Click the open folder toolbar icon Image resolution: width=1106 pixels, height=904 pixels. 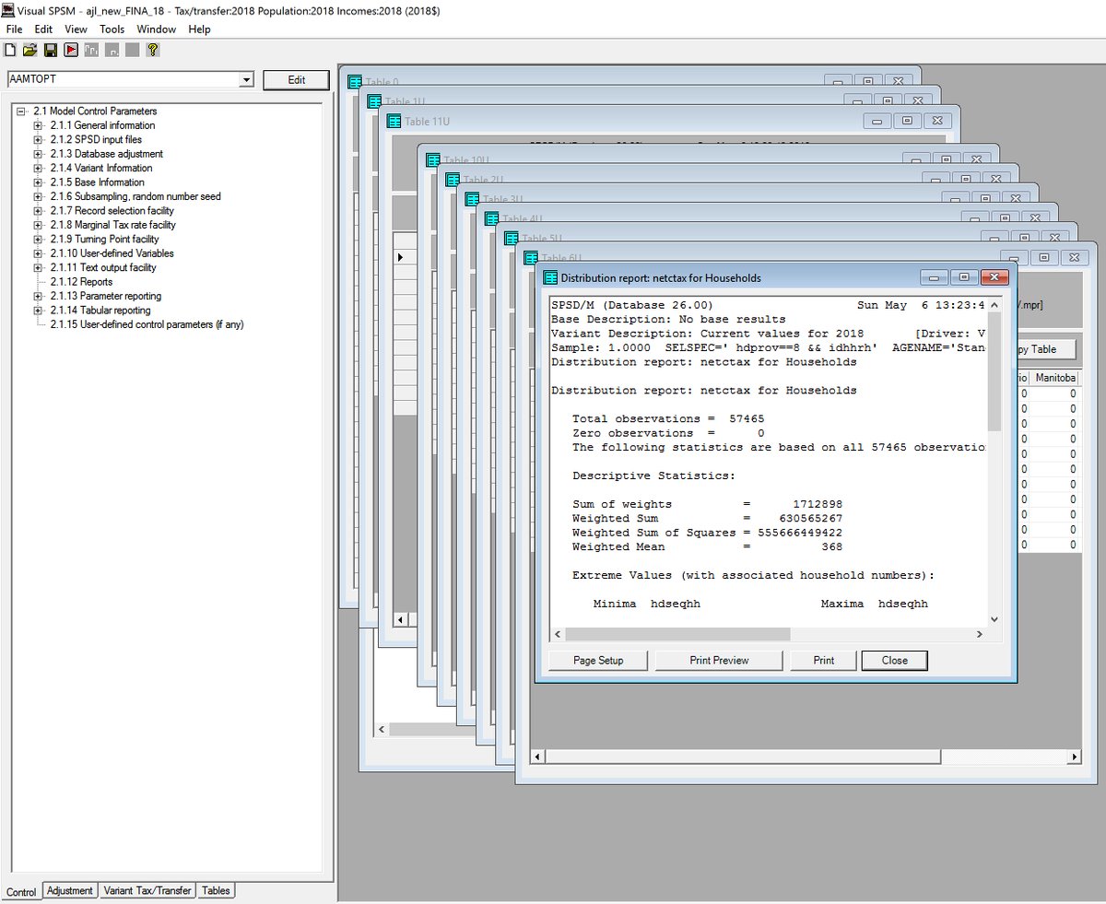click(x=29, y=50)
